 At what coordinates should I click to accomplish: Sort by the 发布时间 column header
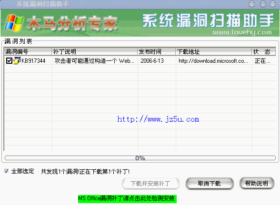pos(156,51)
